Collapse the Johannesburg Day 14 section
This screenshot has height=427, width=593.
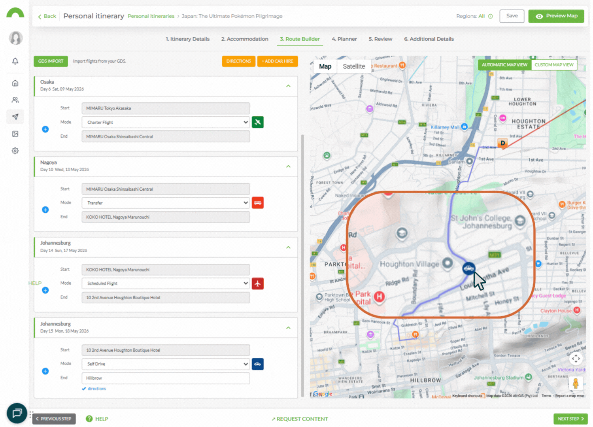[x=288, y=248]
